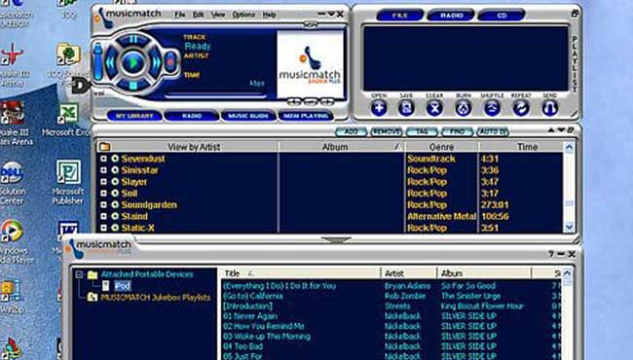Image resolution: width=633 pixels, height=360 pixels.
Task: Select the FILE playlist source tab
Action: [x=400, y=16]
